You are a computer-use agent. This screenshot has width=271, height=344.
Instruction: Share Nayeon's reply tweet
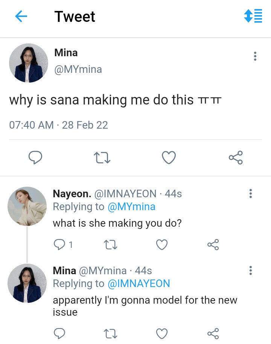(x=213, y=245)
